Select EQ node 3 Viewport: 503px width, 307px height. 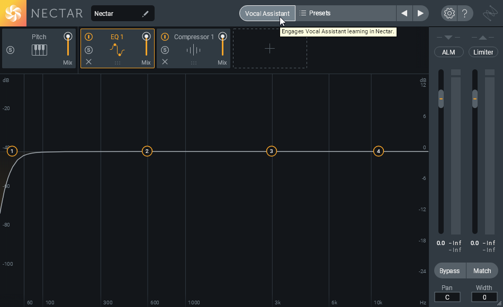click(x=272, y=151)
